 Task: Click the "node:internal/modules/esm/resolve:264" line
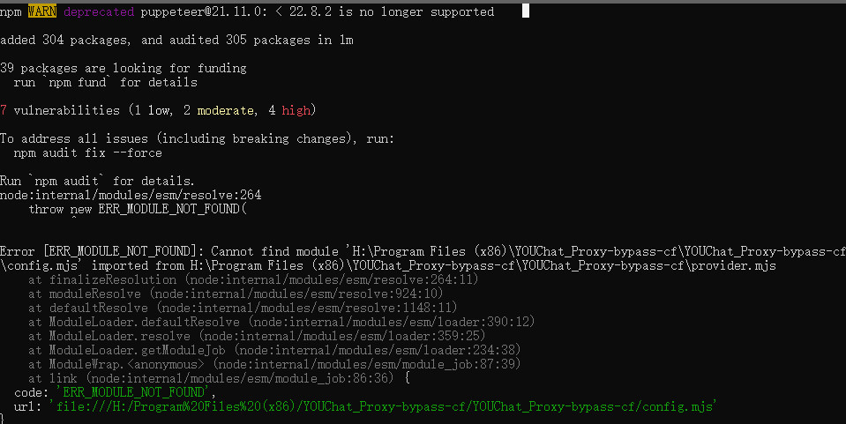point(131,195)
